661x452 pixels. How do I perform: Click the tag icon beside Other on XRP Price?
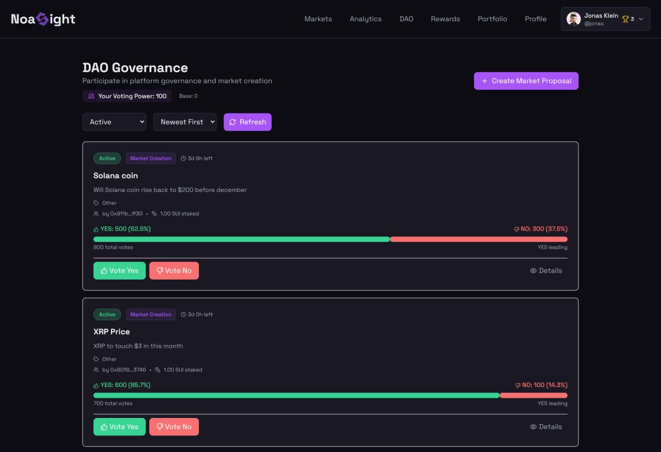click(96, 359)
